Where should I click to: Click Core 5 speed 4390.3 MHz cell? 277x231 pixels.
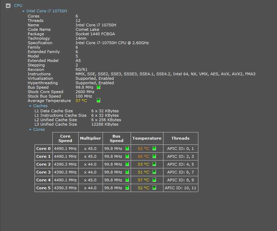[65, 188]
